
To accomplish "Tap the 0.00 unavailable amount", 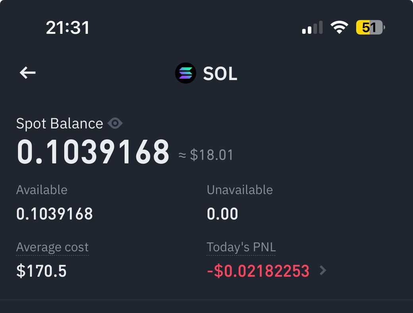I will (222, 214).
